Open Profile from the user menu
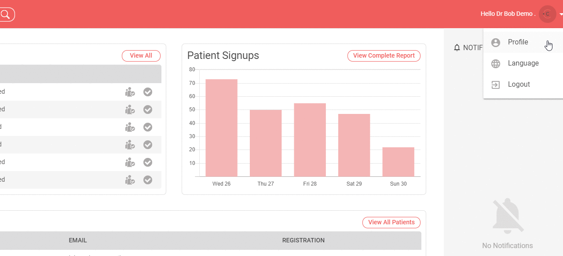 click(518, 42)
